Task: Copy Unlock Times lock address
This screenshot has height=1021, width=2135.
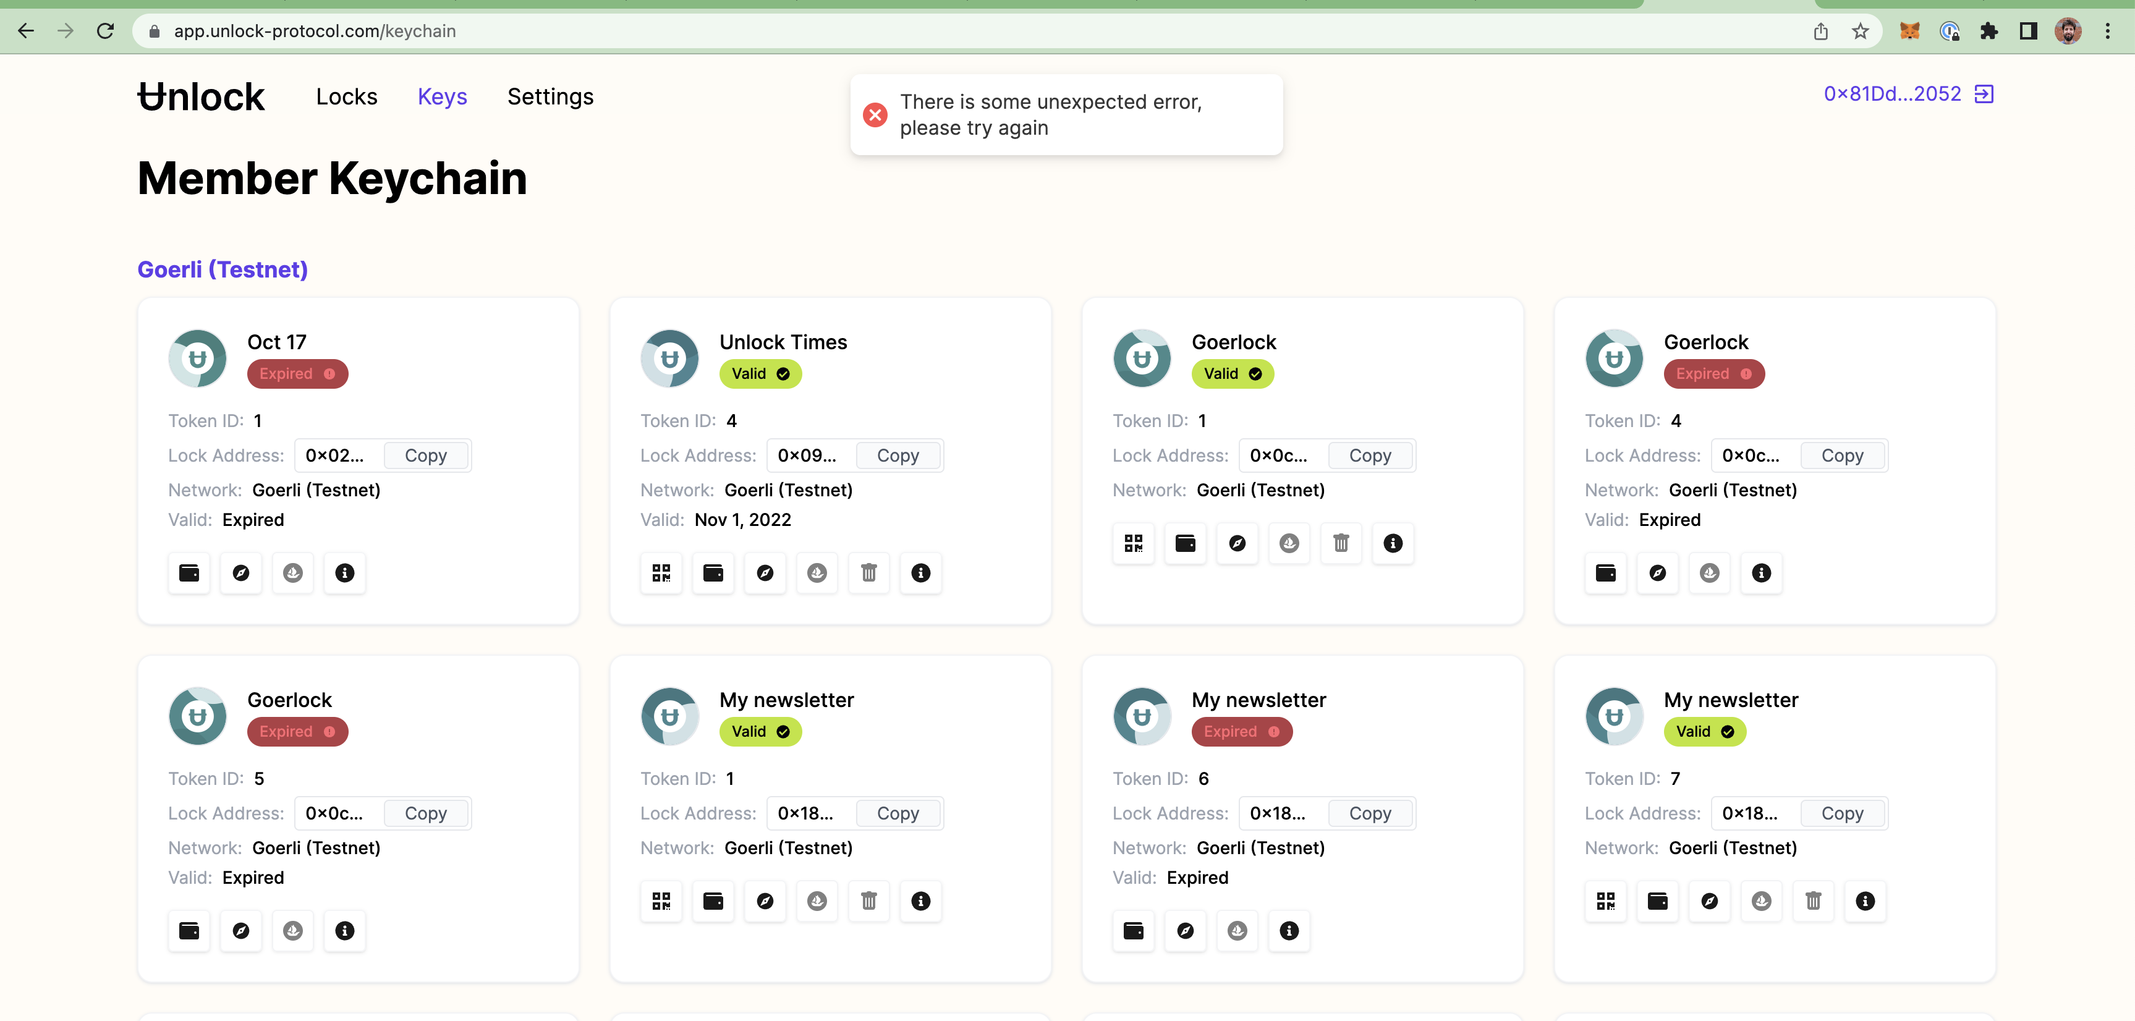Action: (898, 456)
